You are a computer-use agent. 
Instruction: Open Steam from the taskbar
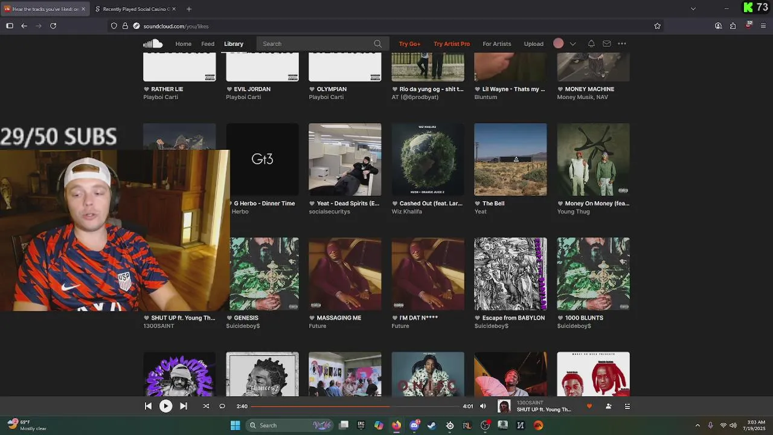pos(432,425)
